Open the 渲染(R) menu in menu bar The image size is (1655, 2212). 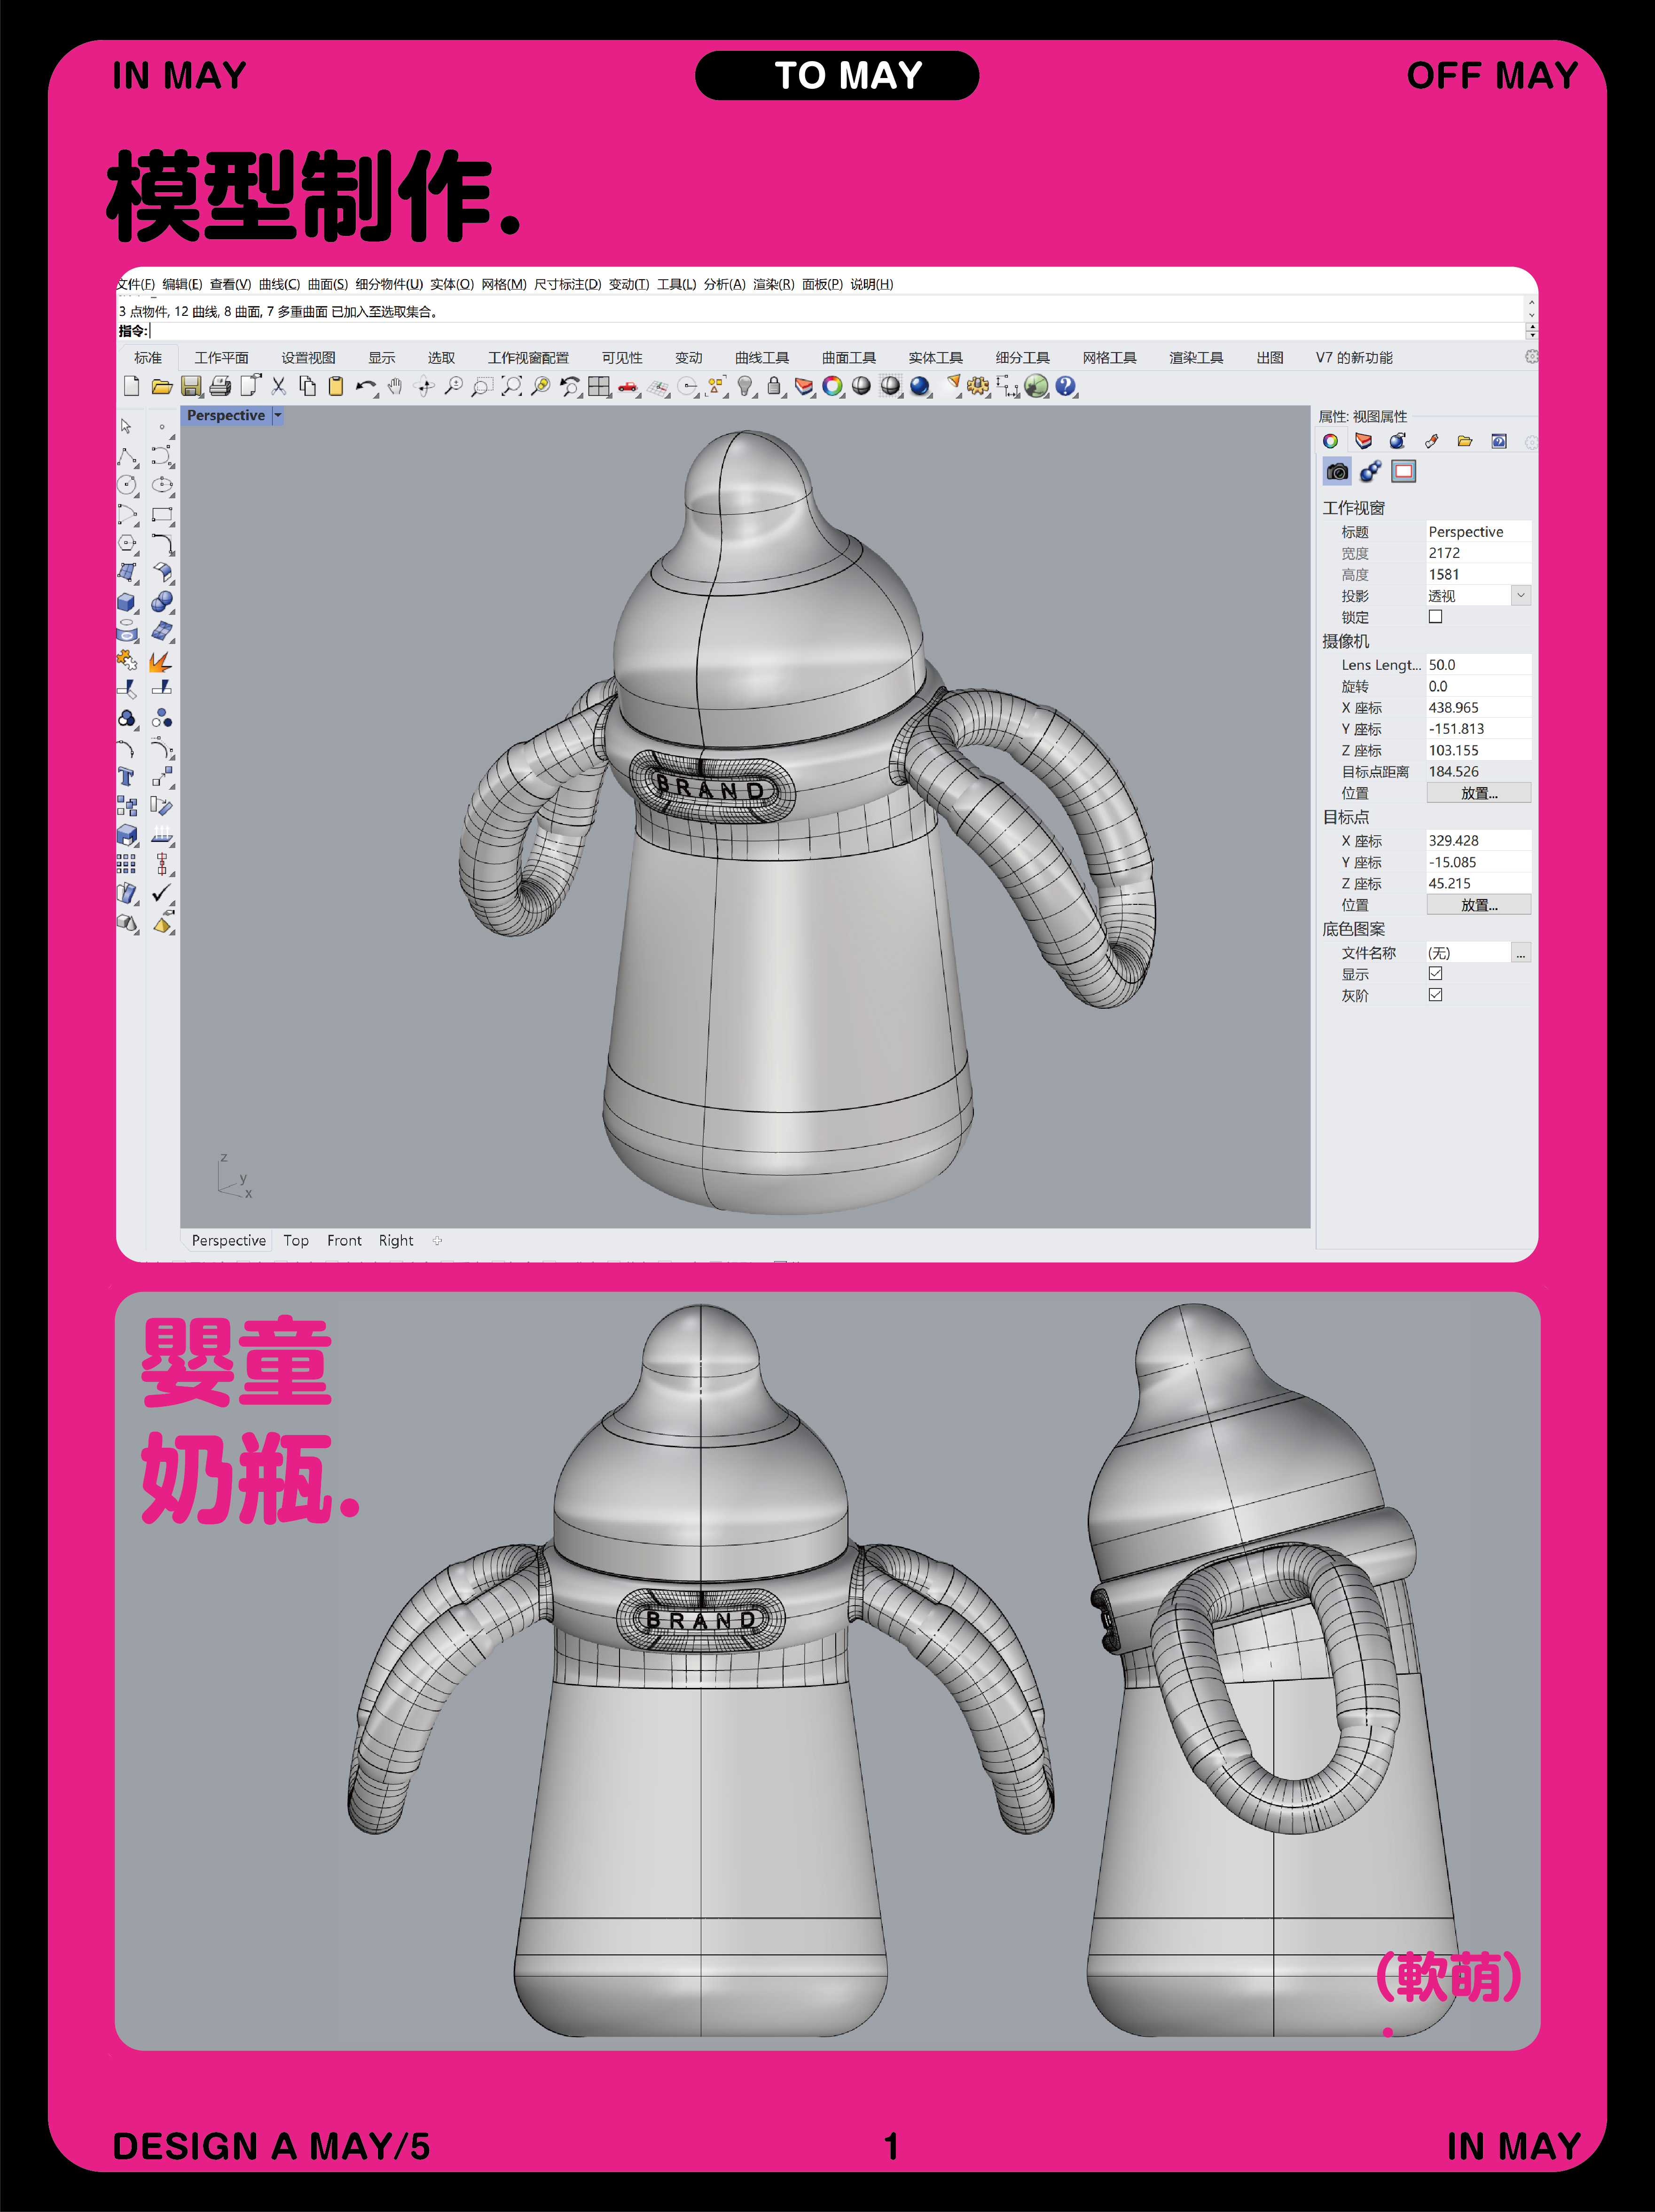(x=770, y=284)
